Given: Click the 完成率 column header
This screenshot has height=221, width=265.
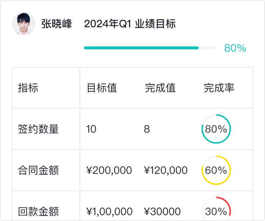Looking at the screenshot, I should coord(219,88).
